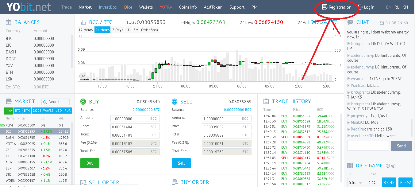Click the Registration document icon

point(325,7)
